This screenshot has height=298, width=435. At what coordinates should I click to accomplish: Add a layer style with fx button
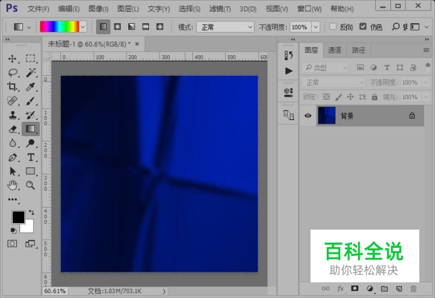click(341, 289)
